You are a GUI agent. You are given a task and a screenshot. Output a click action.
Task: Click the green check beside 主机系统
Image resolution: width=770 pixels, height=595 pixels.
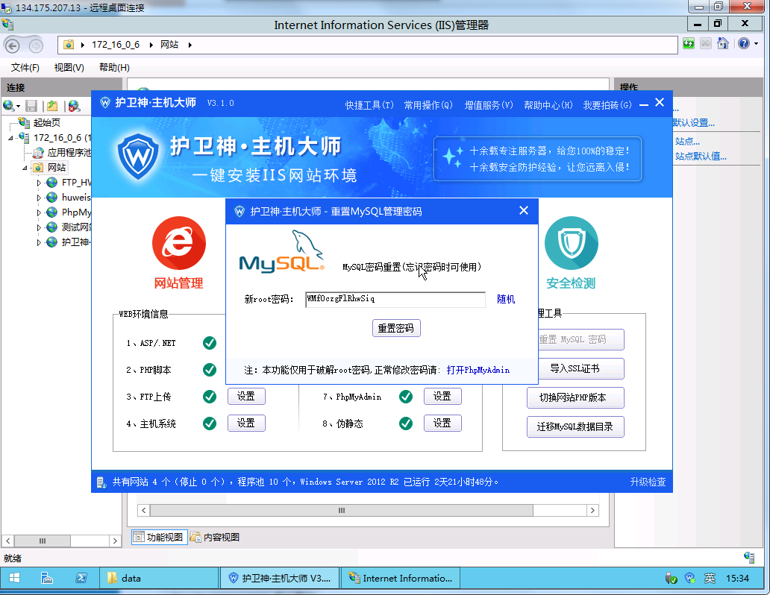(x=210, y=424)
